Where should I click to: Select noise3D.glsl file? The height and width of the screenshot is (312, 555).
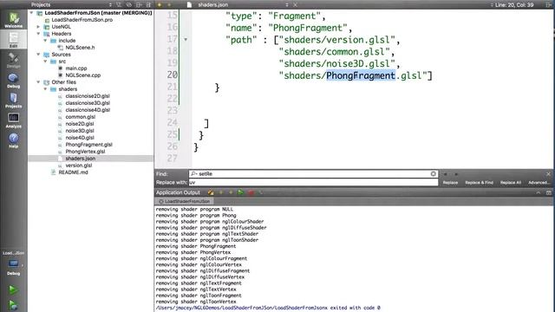pyautogui.click(x=80, y=131)
